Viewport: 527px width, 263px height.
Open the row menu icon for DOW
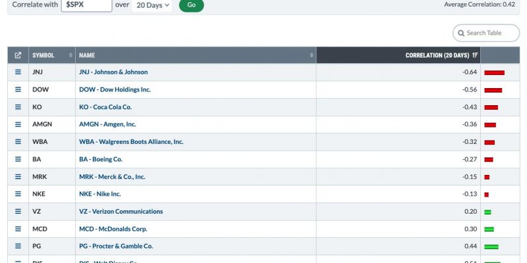point(18,89)
